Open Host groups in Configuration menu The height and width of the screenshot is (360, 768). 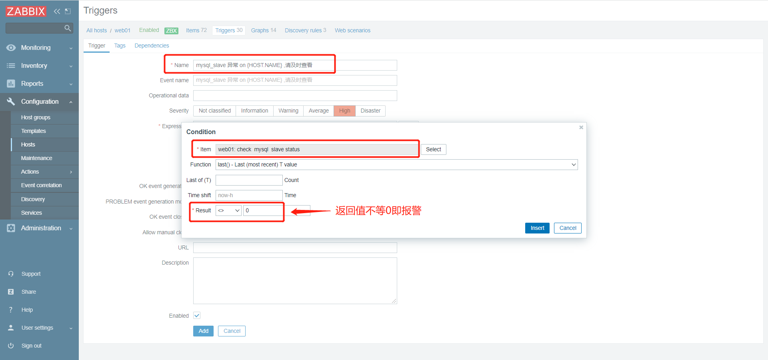coord(36,117)
